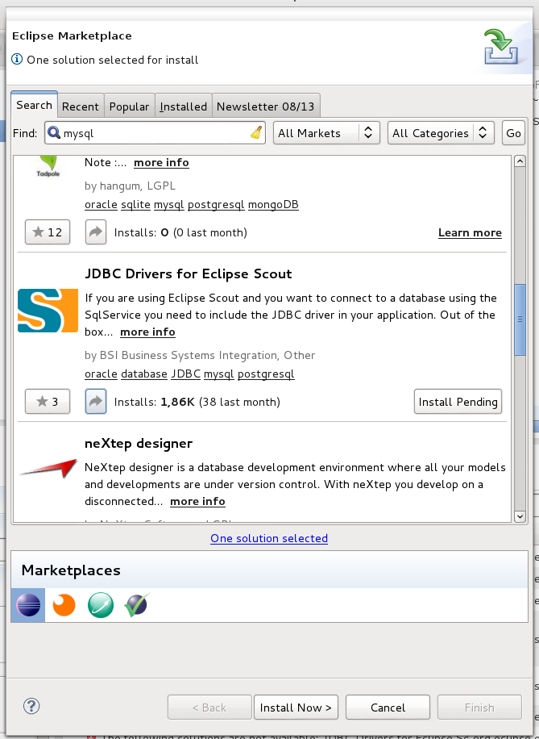Click the install download icon in header
Image resolution: width=539 pixels, height=739 pixels.
point(501,47)
